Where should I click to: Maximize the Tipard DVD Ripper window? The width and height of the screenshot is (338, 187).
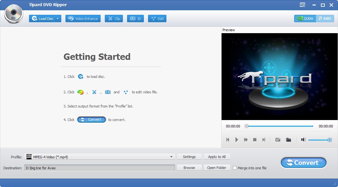coord(323,5)
